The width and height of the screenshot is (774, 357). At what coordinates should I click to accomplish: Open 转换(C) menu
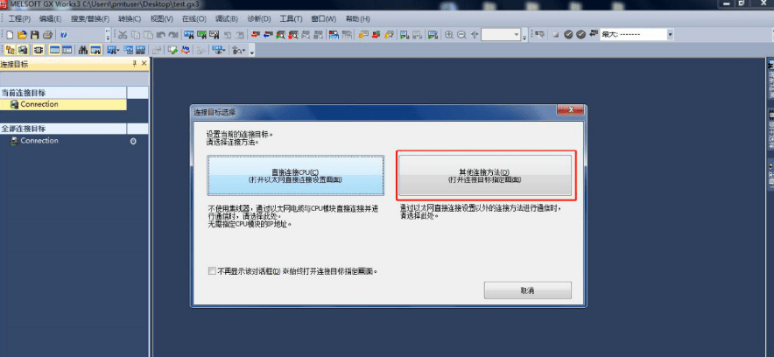tap(130, 18)
